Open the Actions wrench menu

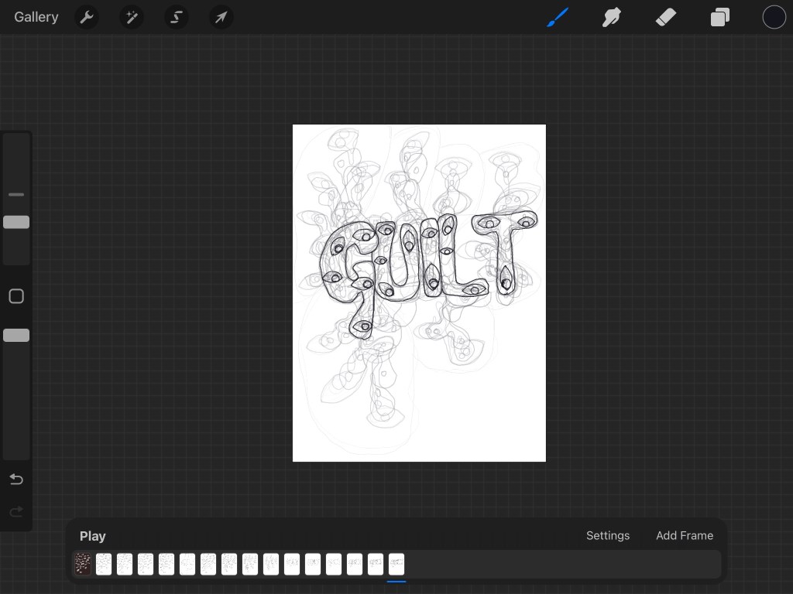click(87, 17)
